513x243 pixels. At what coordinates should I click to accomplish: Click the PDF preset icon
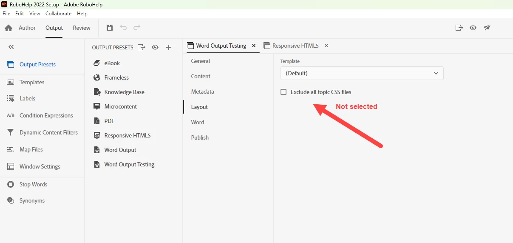[96, 121]
